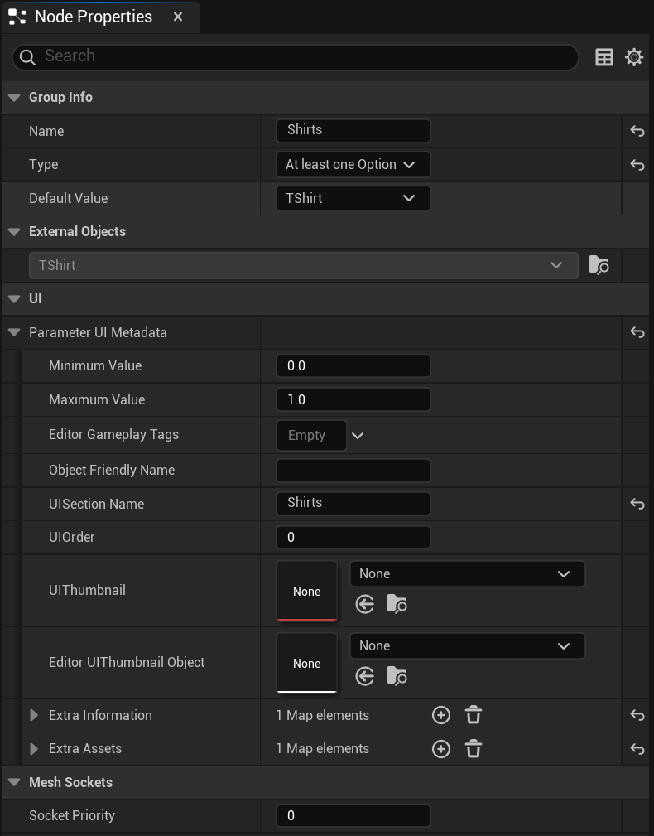Screen dimensions: 654x836
Task: Collapse the Mesh Sockets section
Action: pyautogui.click(x=14, y=782)
